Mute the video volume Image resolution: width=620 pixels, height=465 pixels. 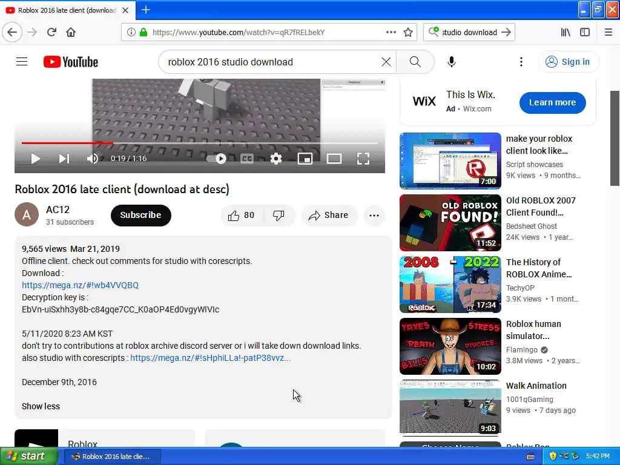[x=93, y=159]
